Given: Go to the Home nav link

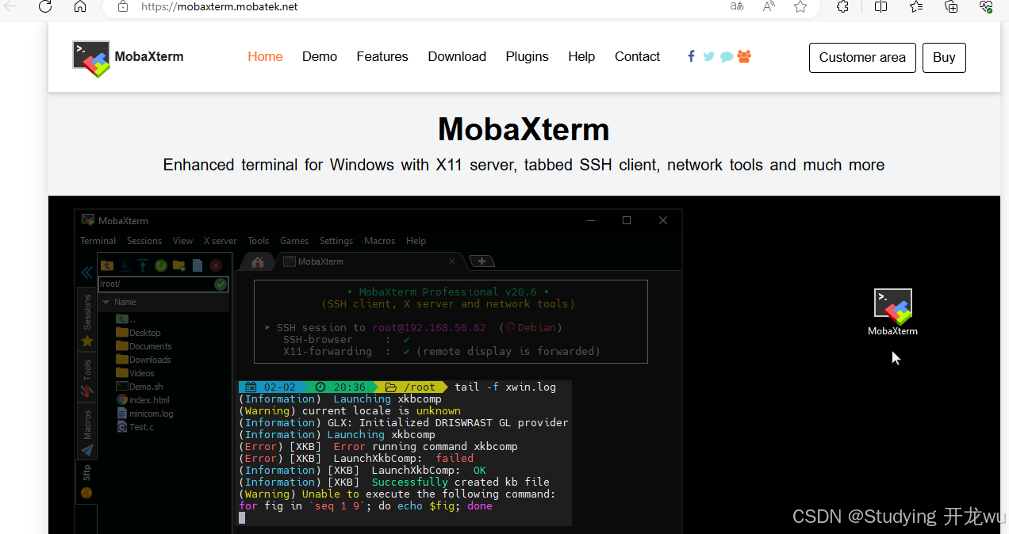Looking at the screenshot, I should (x=265, y=56).
